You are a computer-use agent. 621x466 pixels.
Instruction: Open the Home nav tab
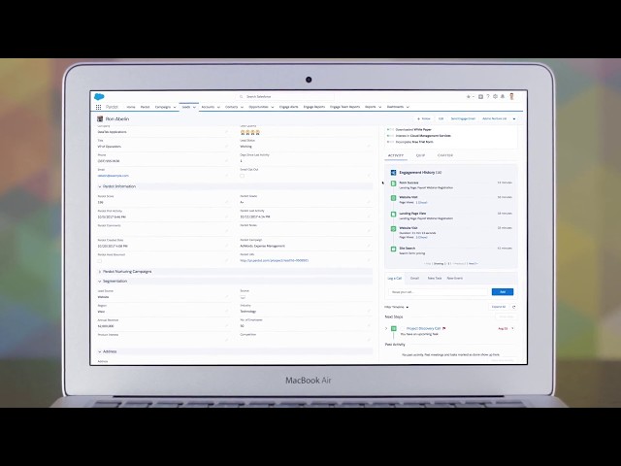(x=131, y=107)
